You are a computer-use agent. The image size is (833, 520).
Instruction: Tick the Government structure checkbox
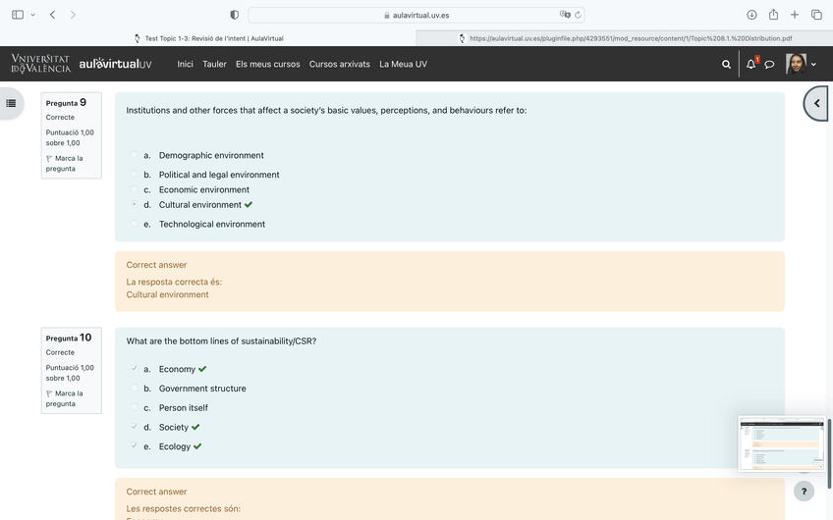coord(135,389)
